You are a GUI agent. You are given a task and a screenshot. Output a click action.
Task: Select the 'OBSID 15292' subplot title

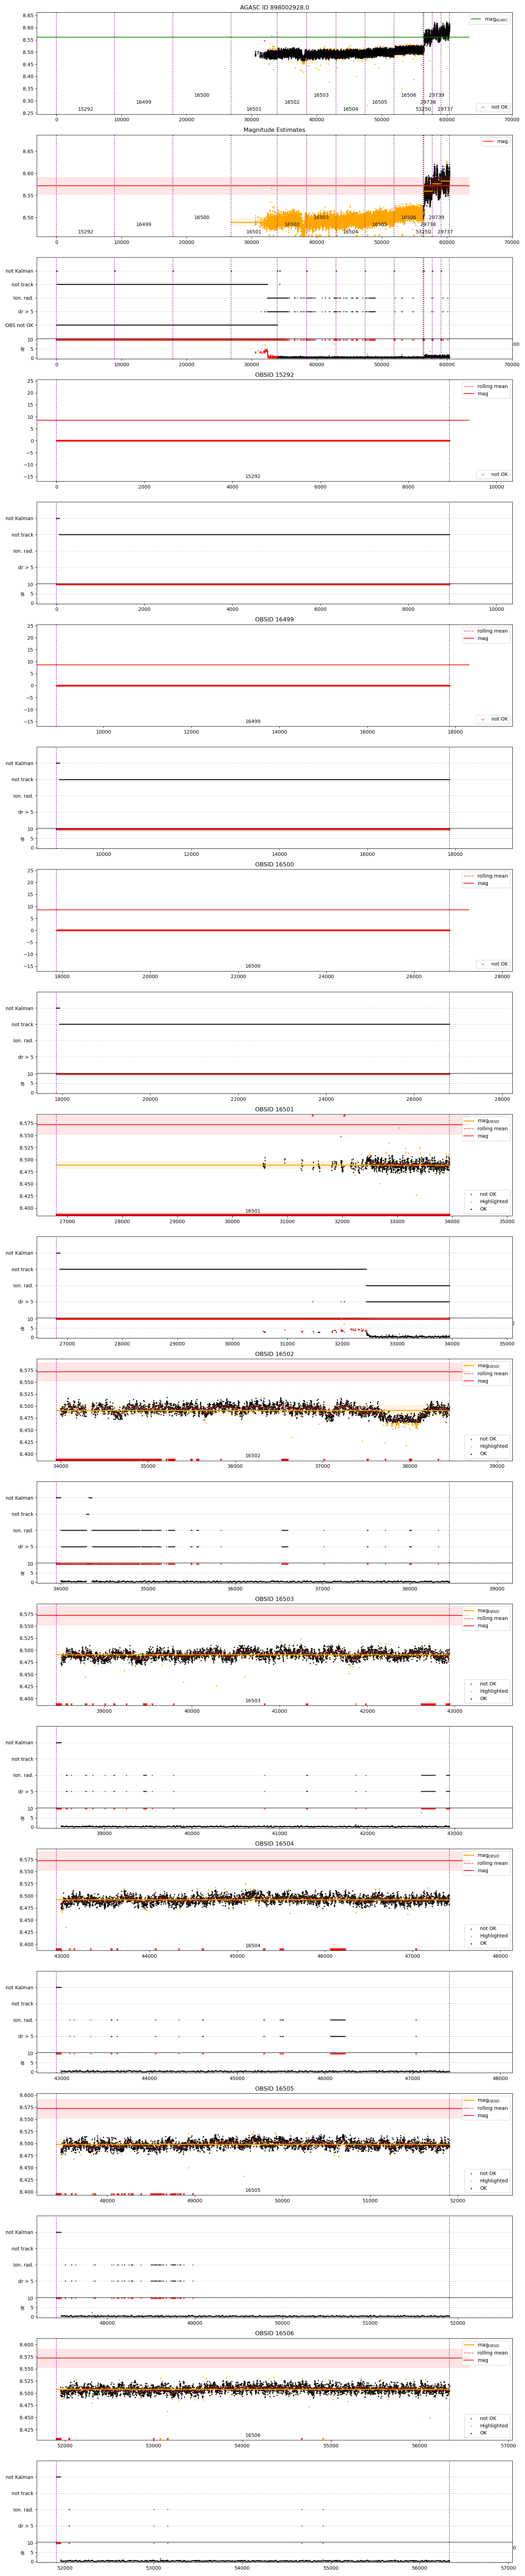pyautogui.click(x=274, y=375)
